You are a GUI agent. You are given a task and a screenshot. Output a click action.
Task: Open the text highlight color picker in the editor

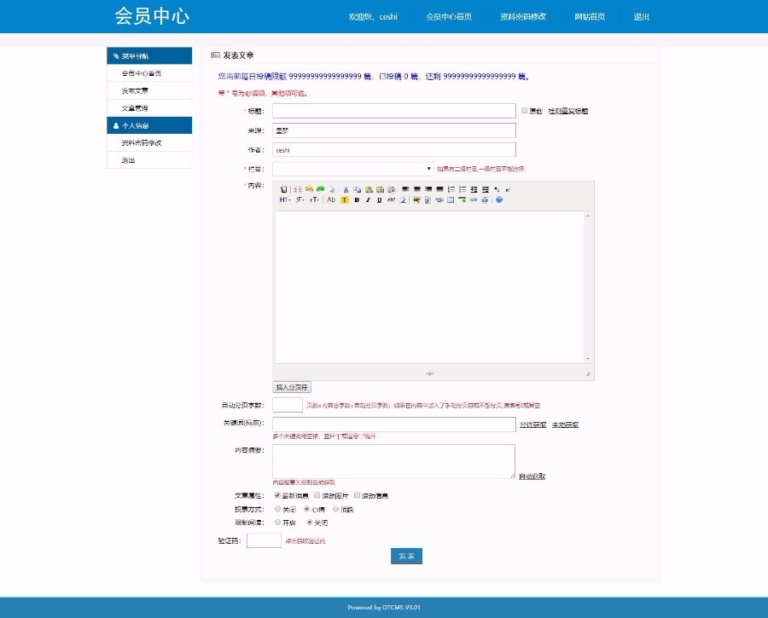click(x=344, y=202)
